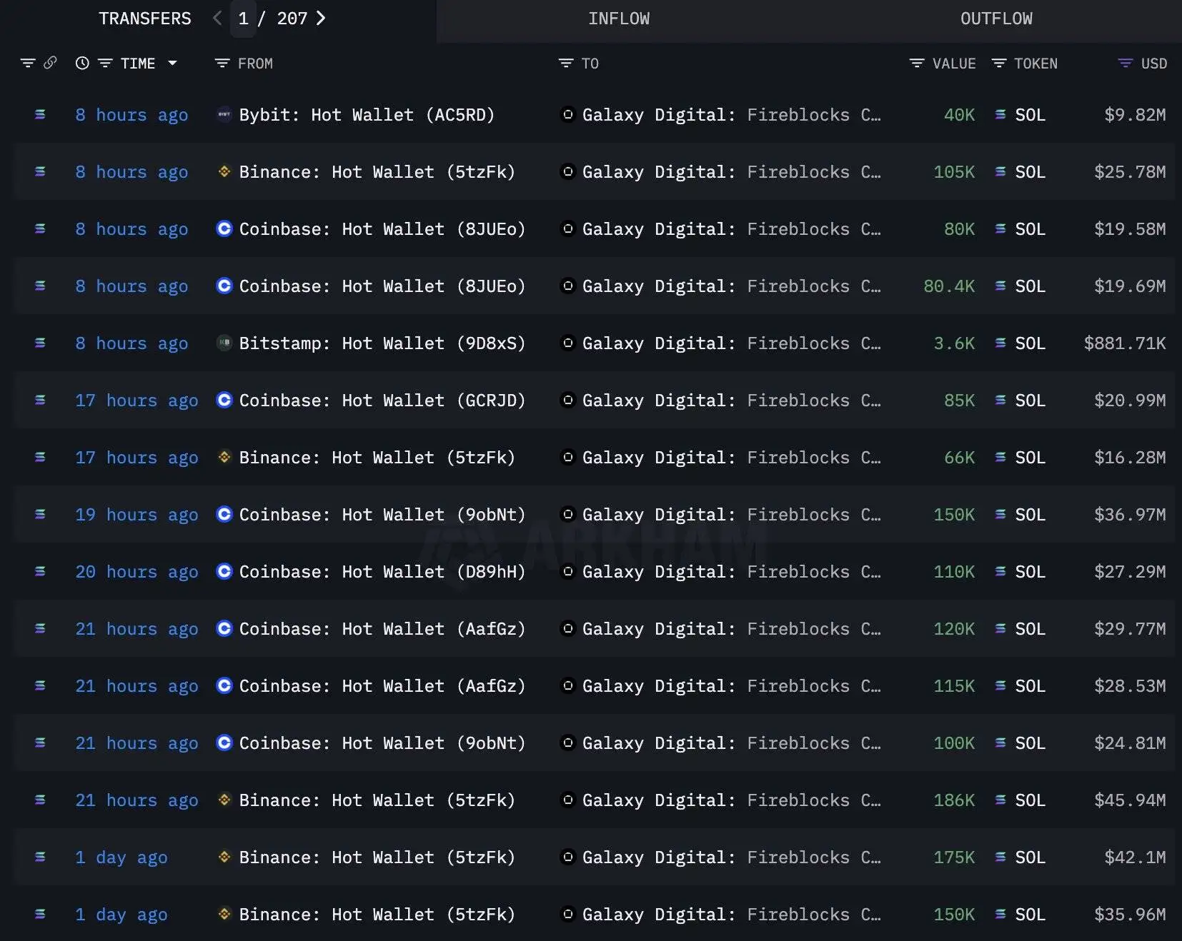Switch to the INFLOW tab
This screenshot has width=1182, height=941.
pos(618,19)
